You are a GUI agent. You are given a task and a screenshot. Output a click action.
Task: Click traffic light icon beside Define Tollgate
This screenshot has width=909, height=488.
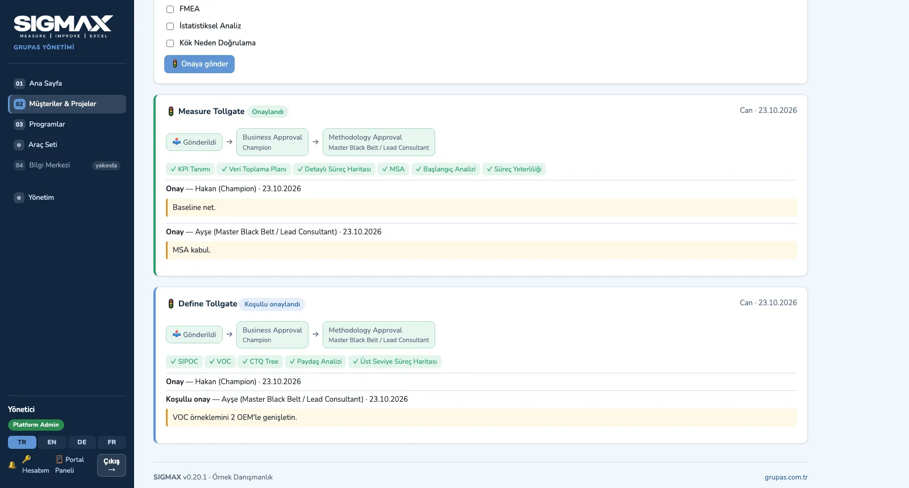click(x=171, y=304)
